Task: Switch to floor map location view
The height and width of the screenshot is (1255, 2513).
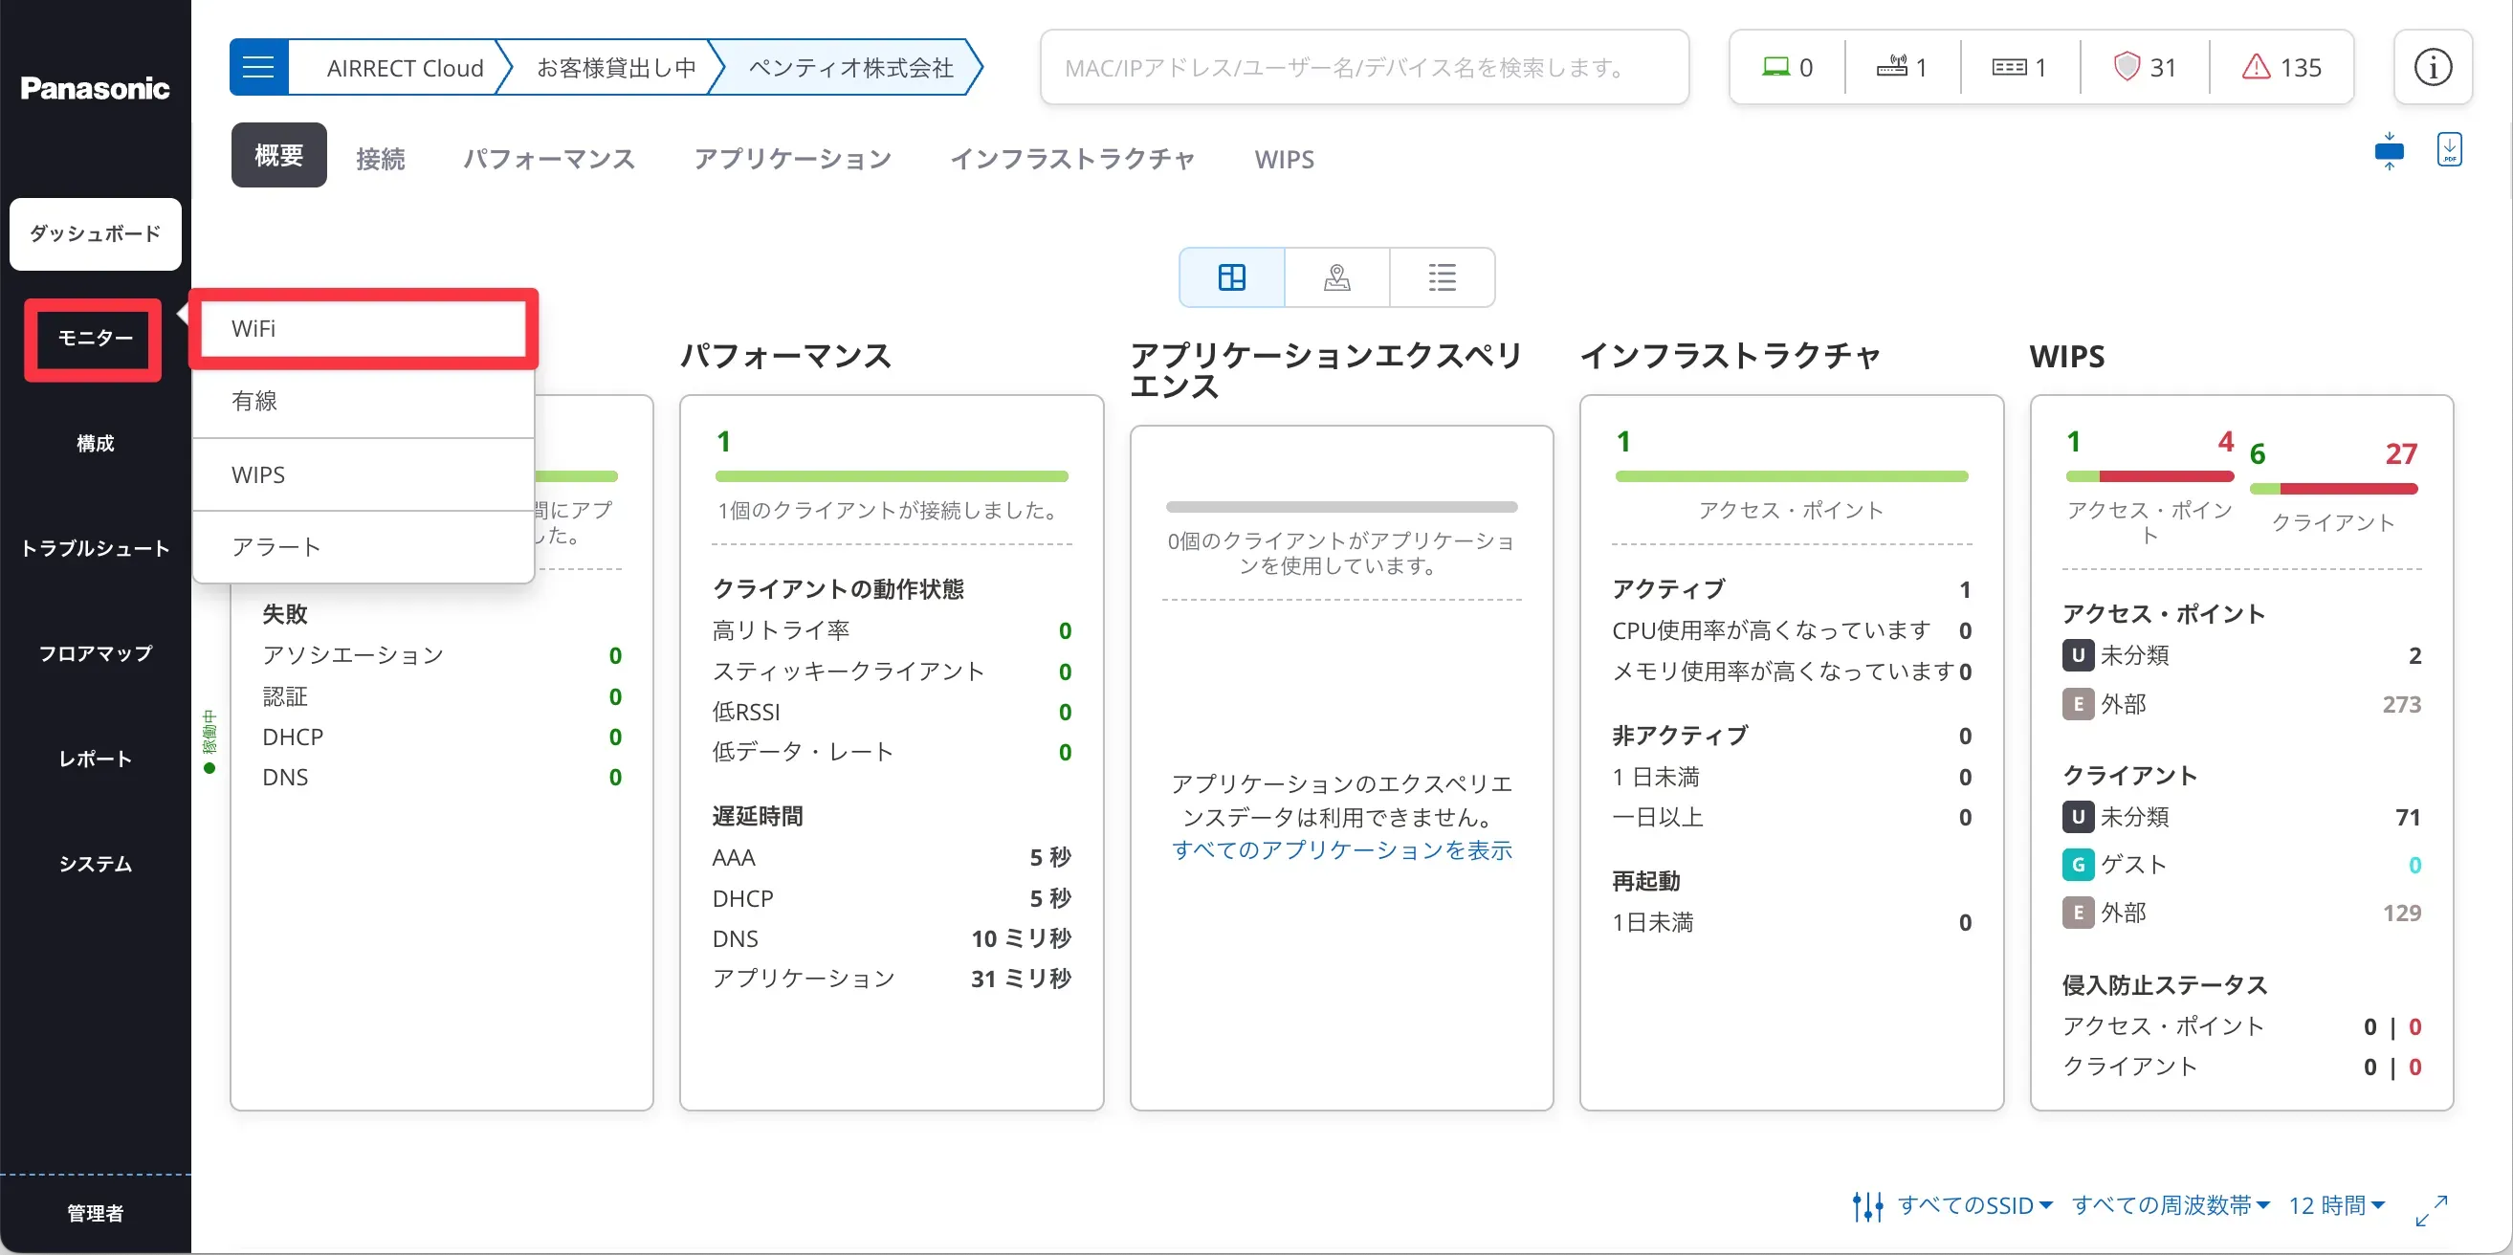Action: 1336,278
